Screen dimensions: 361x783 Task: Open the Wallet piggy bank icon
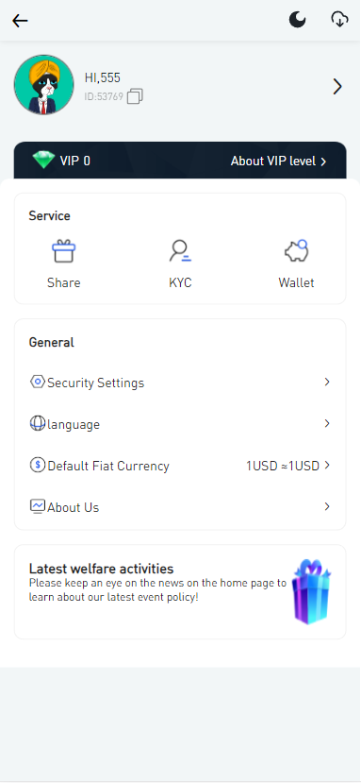click(x=296, y=251)
